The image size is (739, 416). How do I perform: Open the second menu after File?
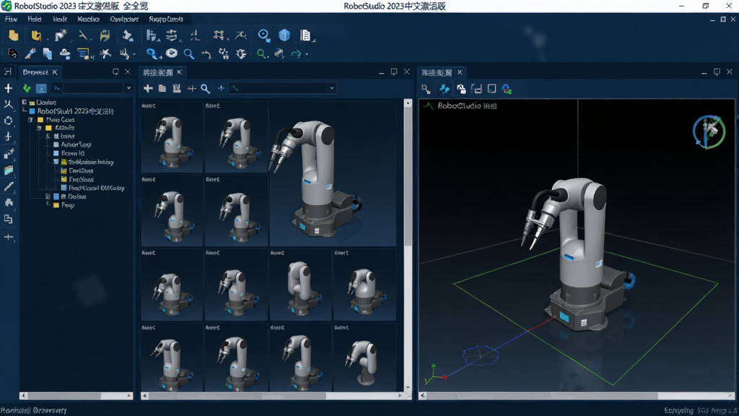pos(35,19)
